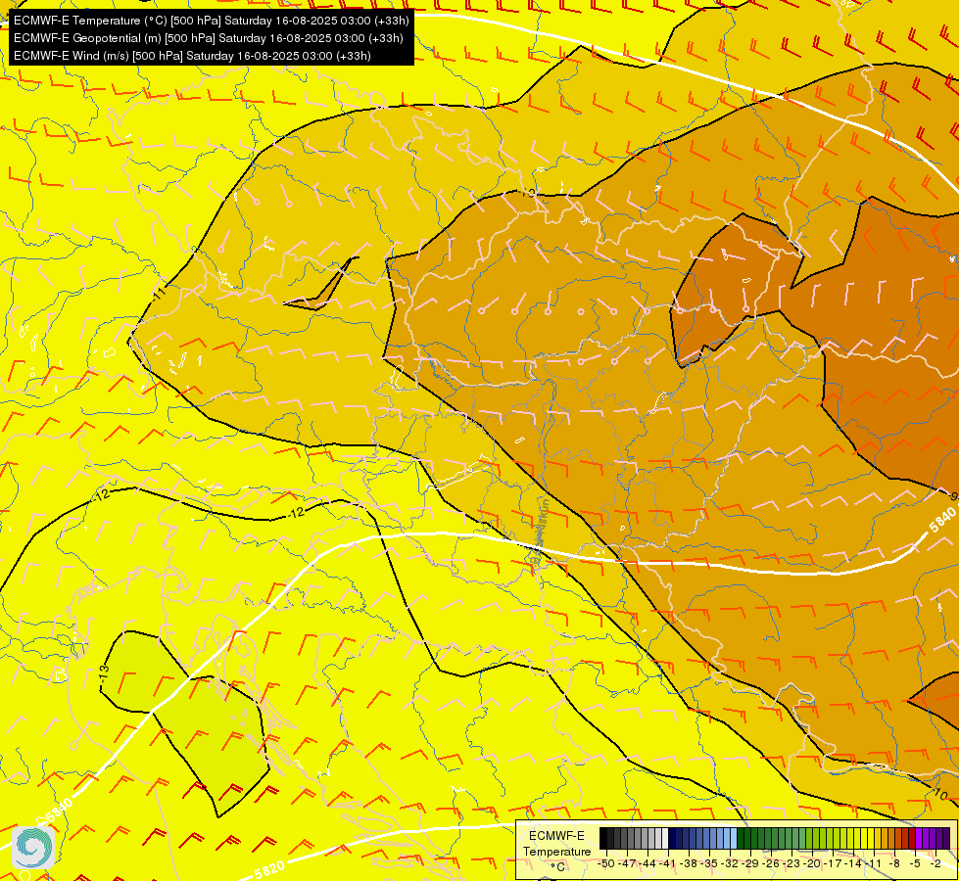Viewport: 959px width, 881px height.
Task: Click the legend tick value -11
Action: pos(874,864)
